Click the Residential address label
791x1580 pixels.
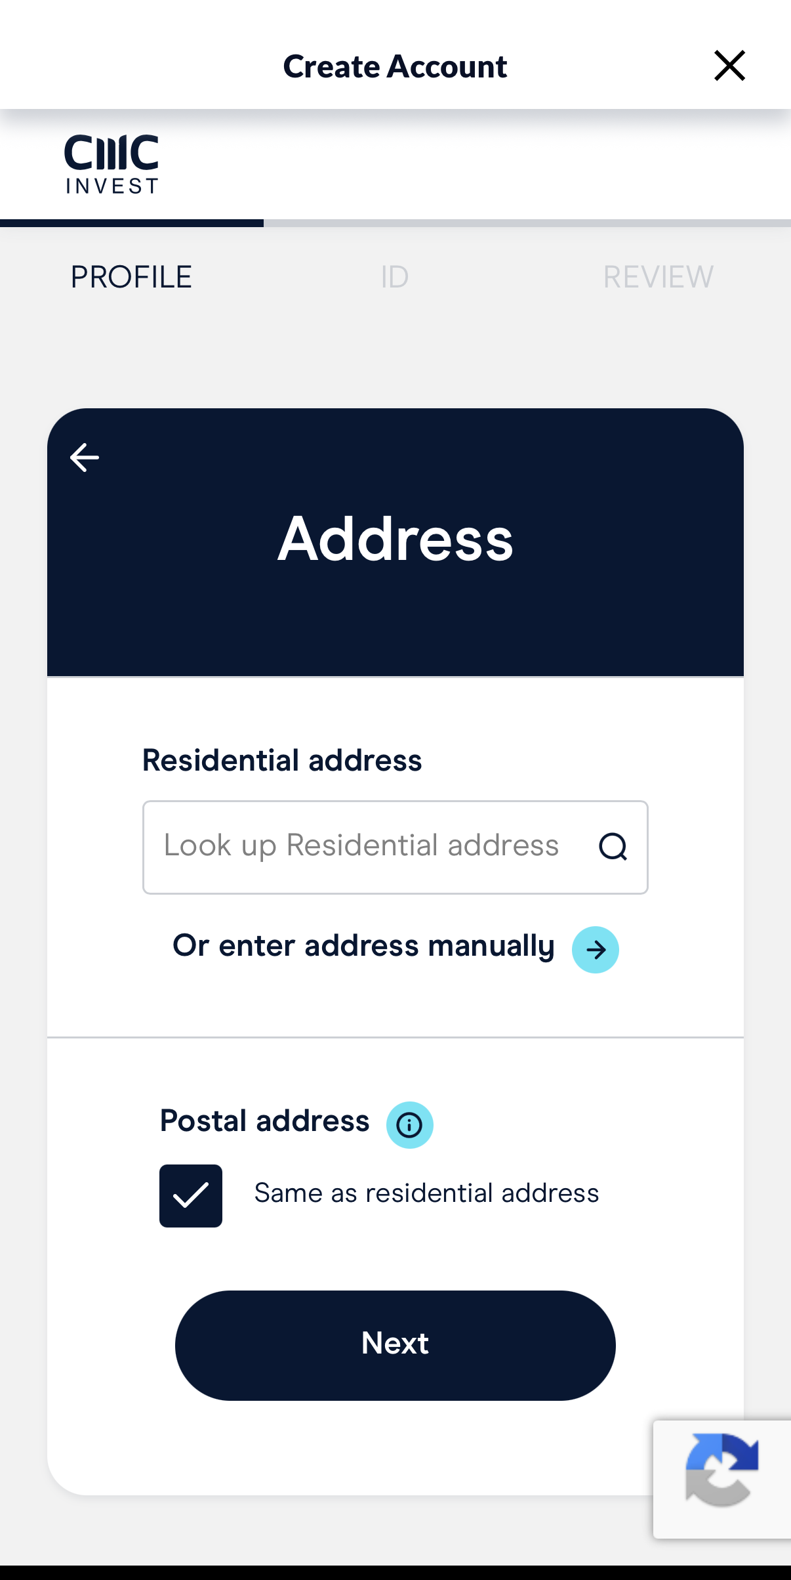282,760
